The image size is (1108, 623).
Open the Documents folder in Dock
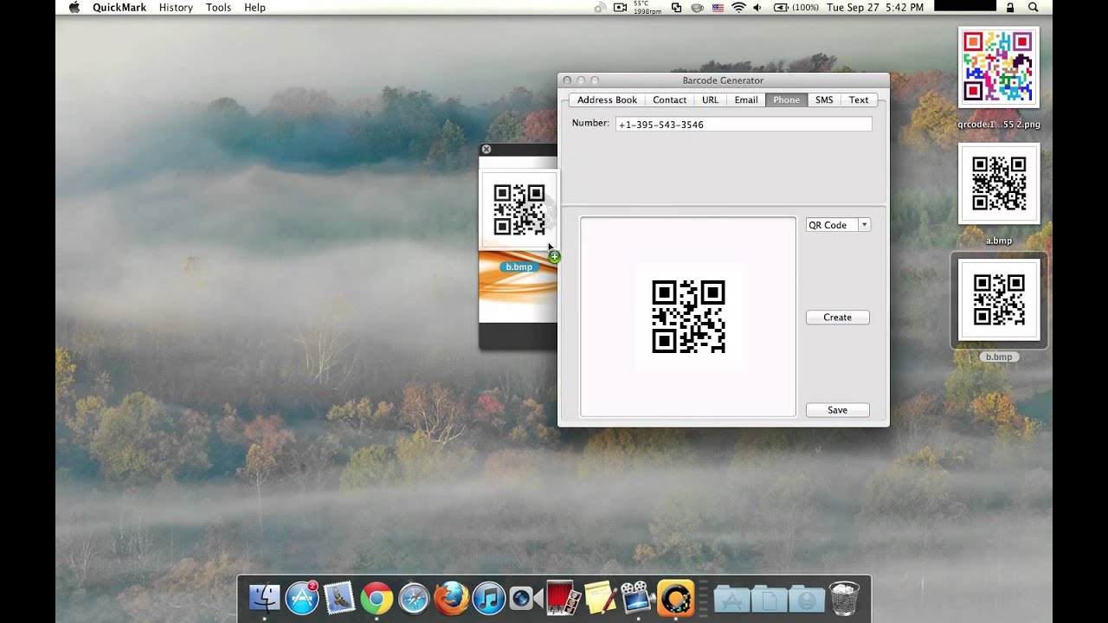pyautogui.click(x=770, y=599)
